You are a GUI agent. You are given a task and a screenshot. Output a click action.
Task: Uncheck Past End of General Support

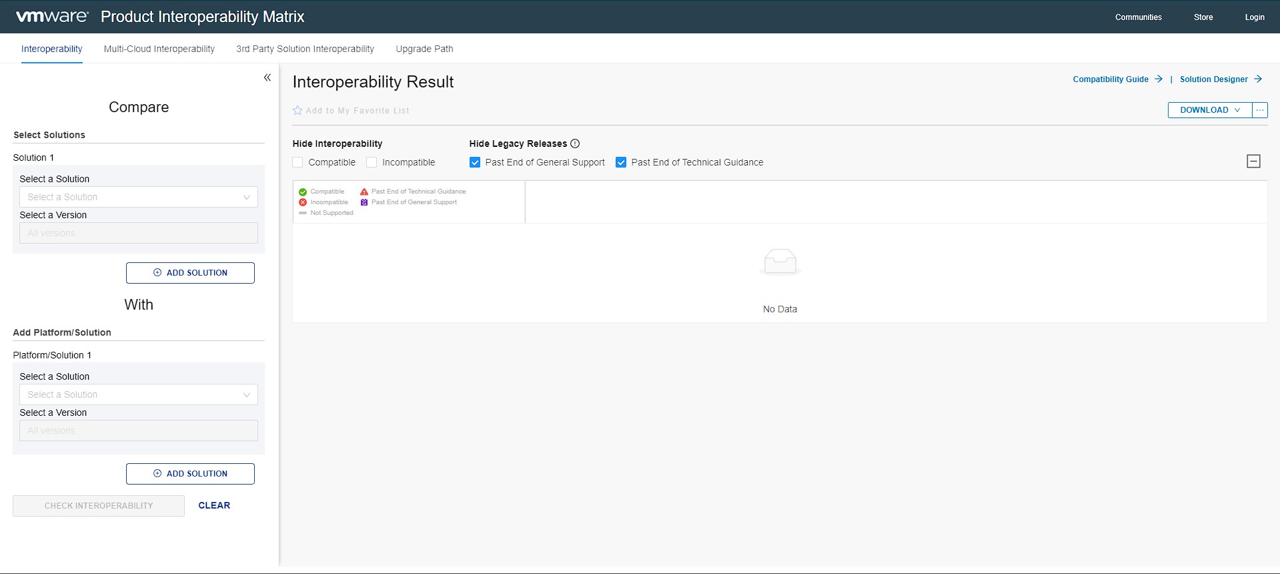[x=475, y=162]
